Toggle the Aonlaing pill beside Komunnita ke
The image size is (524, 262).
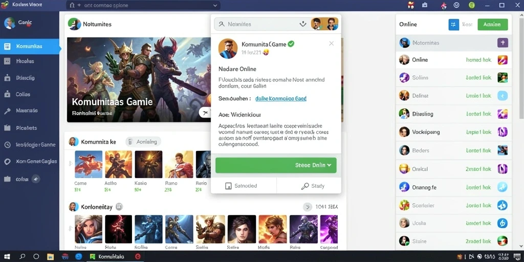point(143,142)
